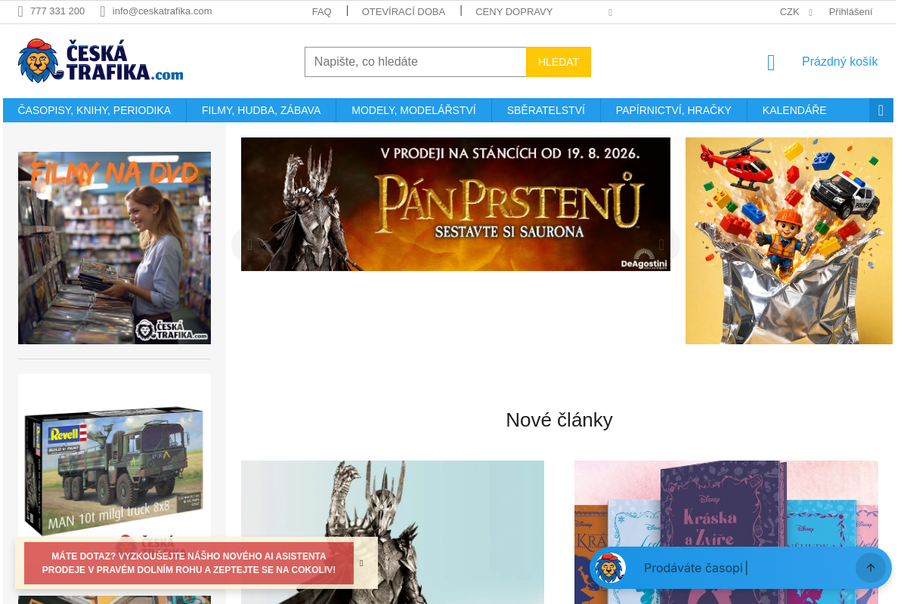
Task: Click the Nové články heading
Action: [x=559, y=420]
